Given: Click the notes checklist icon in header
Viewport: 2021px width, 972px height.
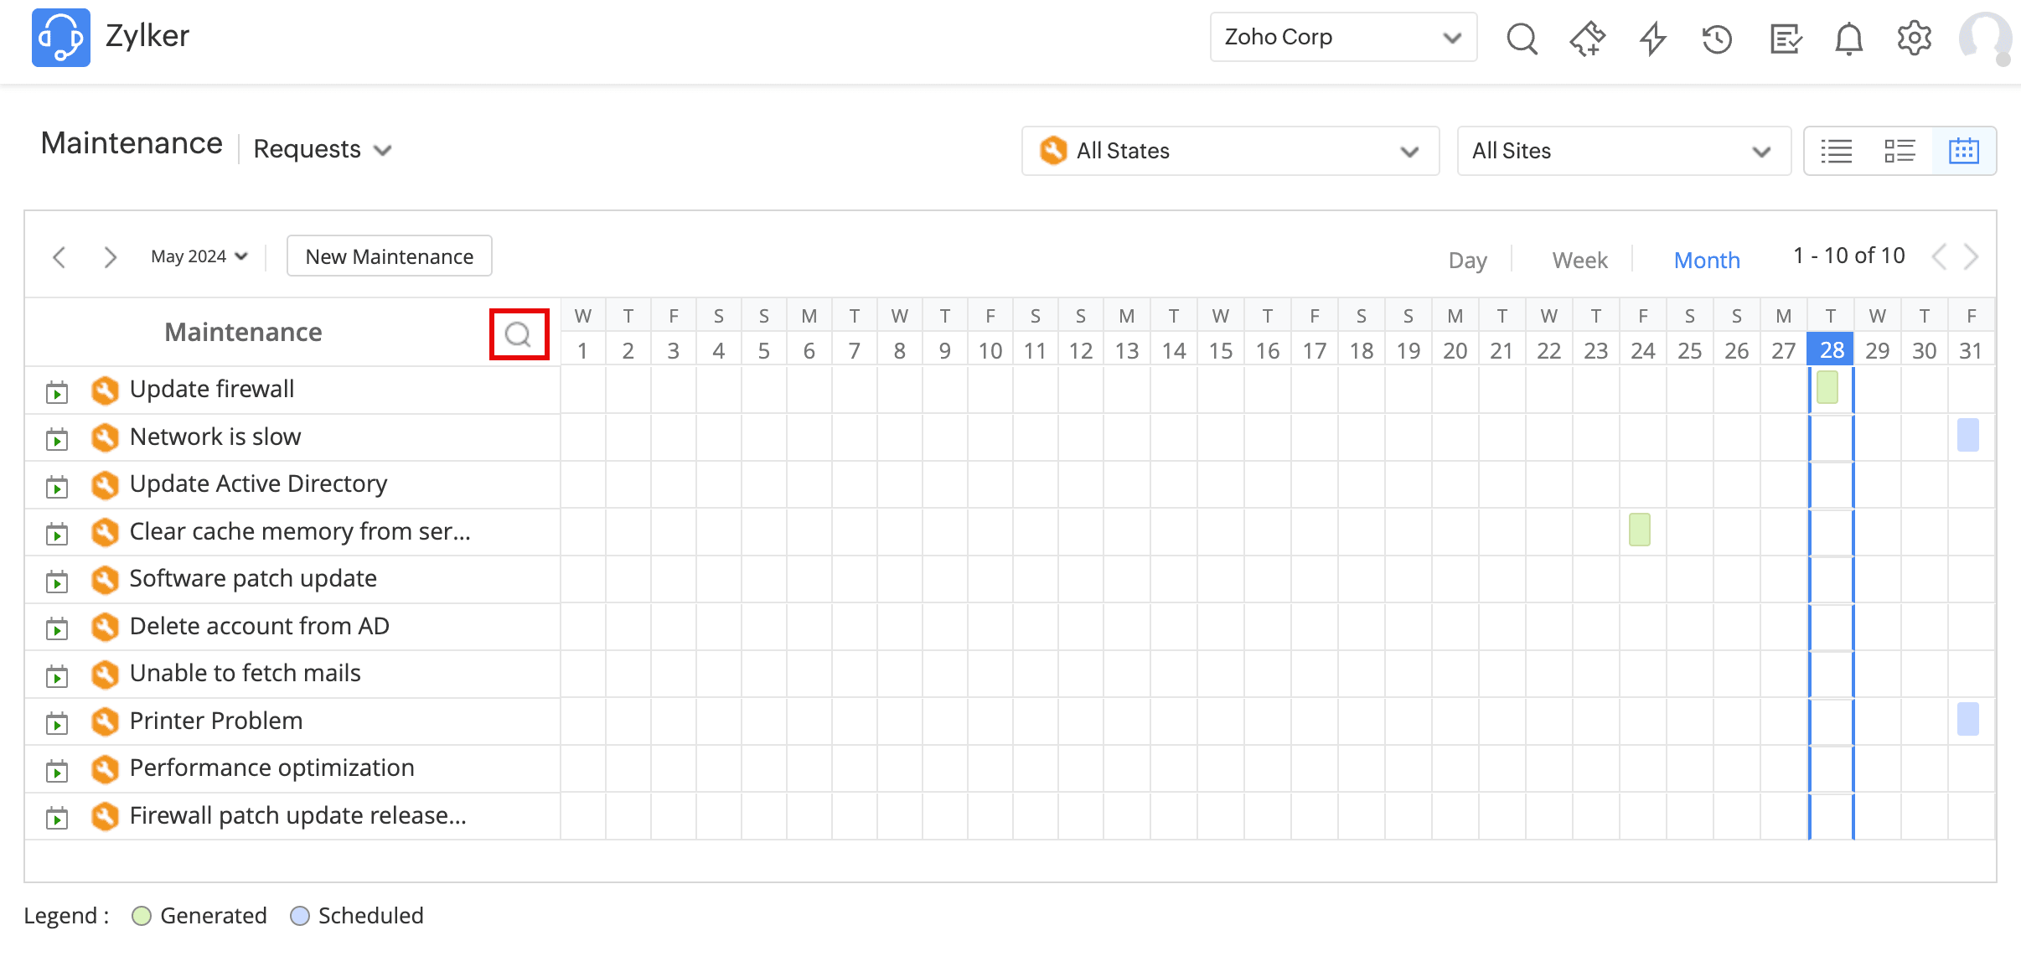Looking at the screenshot, I should 1785,39.
